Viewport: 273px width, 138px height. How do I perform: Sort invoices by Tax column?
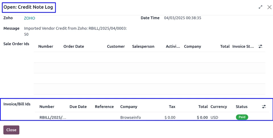tap(172, 107)
